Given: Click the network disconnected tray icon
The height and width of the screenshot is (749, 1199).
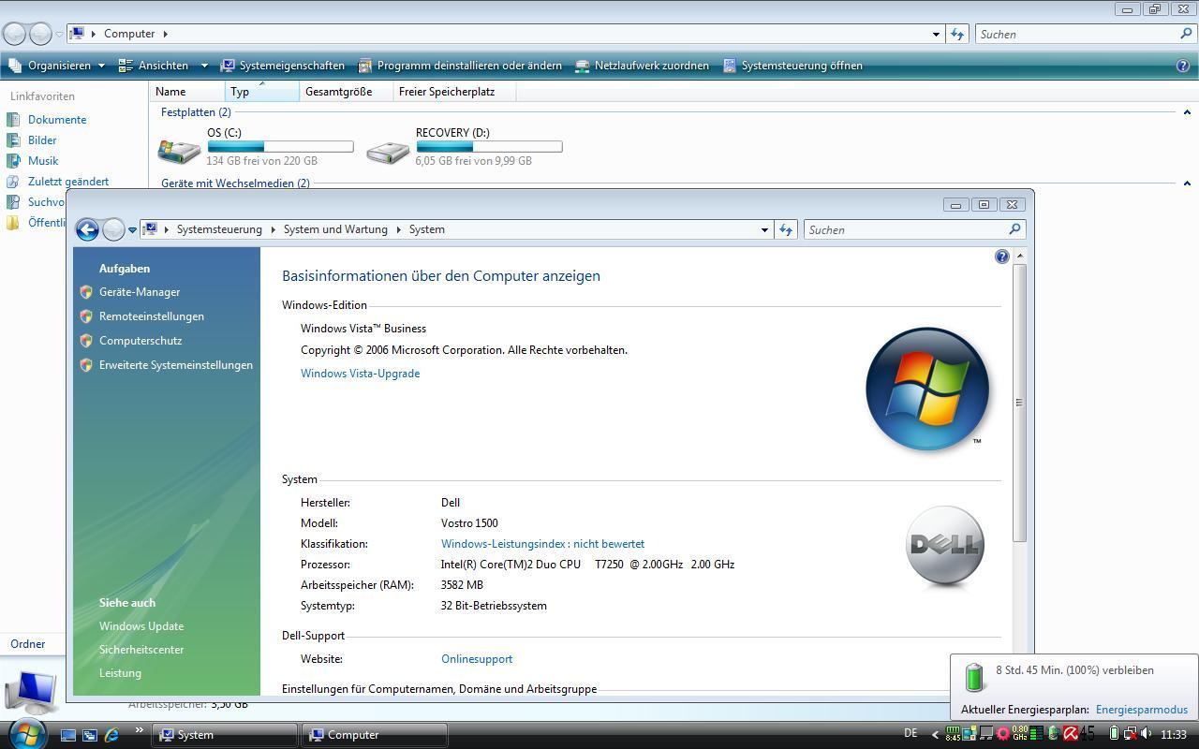Looking at the screenshot, I should tap(1130, 734).
